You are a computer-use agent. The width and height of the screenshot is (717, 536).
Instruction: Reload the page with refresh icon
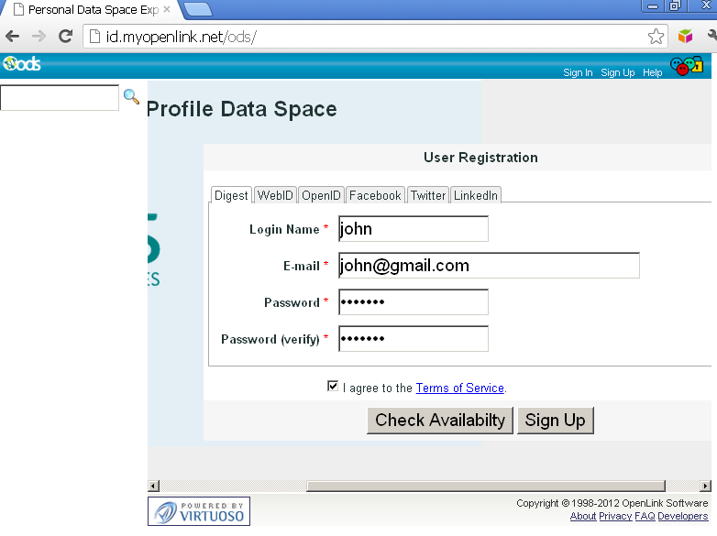click(x=65, y=37)
